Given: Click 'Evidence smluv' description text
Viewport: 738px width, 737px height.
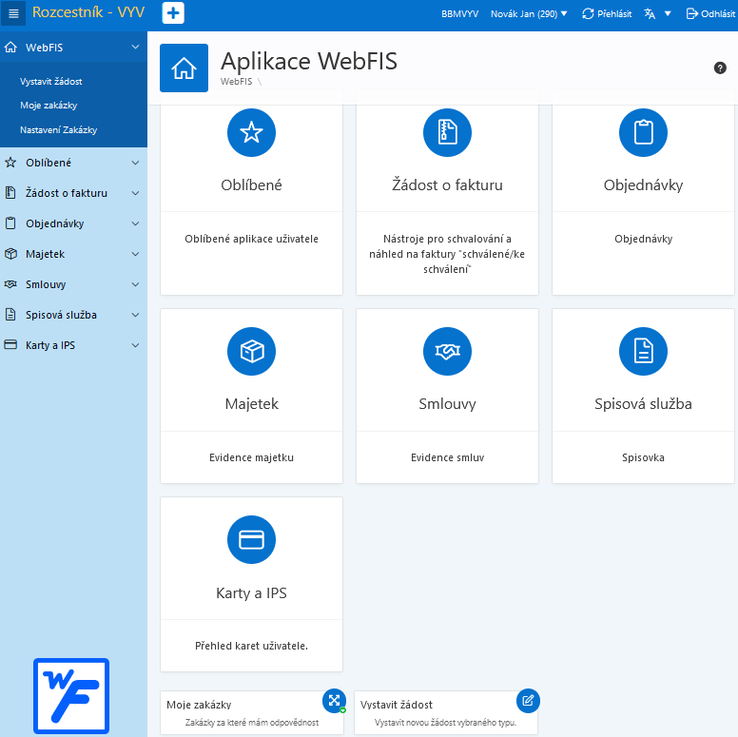Looking at the screenshot, I should coord(447,457).
